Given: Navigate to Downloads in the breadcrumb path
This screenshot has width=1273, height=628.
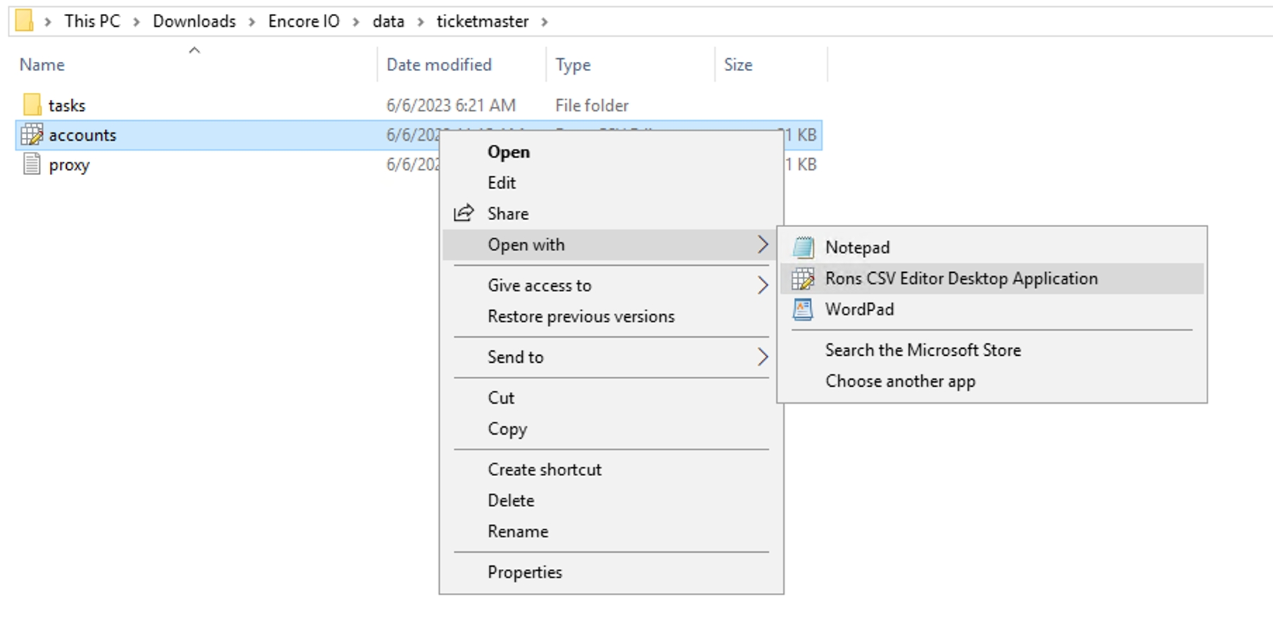Looking at the screenshot, I should [194, 22].
